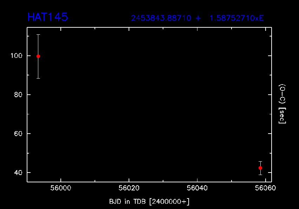Click the y-axis tick label 40
299x209 pixels.
(x=18, y=173)
